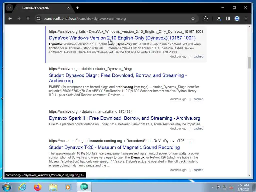Open cached link for Dynavox Spark II result
The height and width of the screenshot is (192, 256).
tap(198, 128)
